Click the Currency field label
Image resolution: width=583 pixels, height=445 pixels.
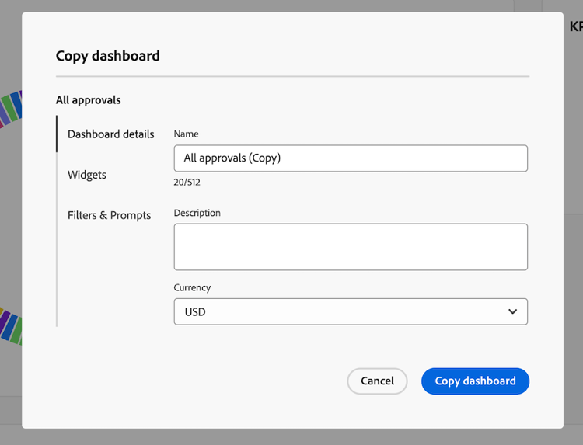point(192,287)
